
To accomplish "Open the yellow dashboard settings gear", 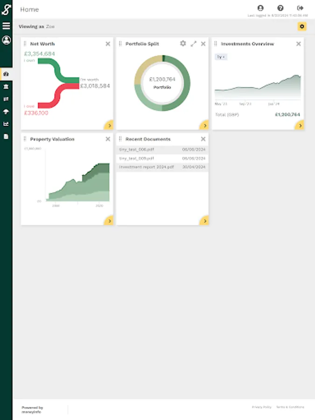I will [x=302, y=27].
